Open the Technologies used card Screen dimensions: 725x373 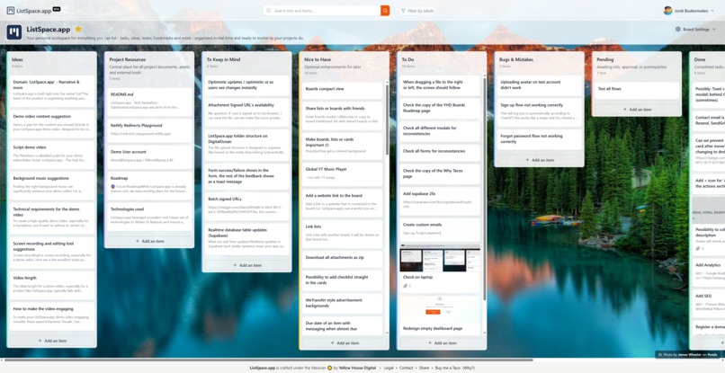(x=149, y=216)
